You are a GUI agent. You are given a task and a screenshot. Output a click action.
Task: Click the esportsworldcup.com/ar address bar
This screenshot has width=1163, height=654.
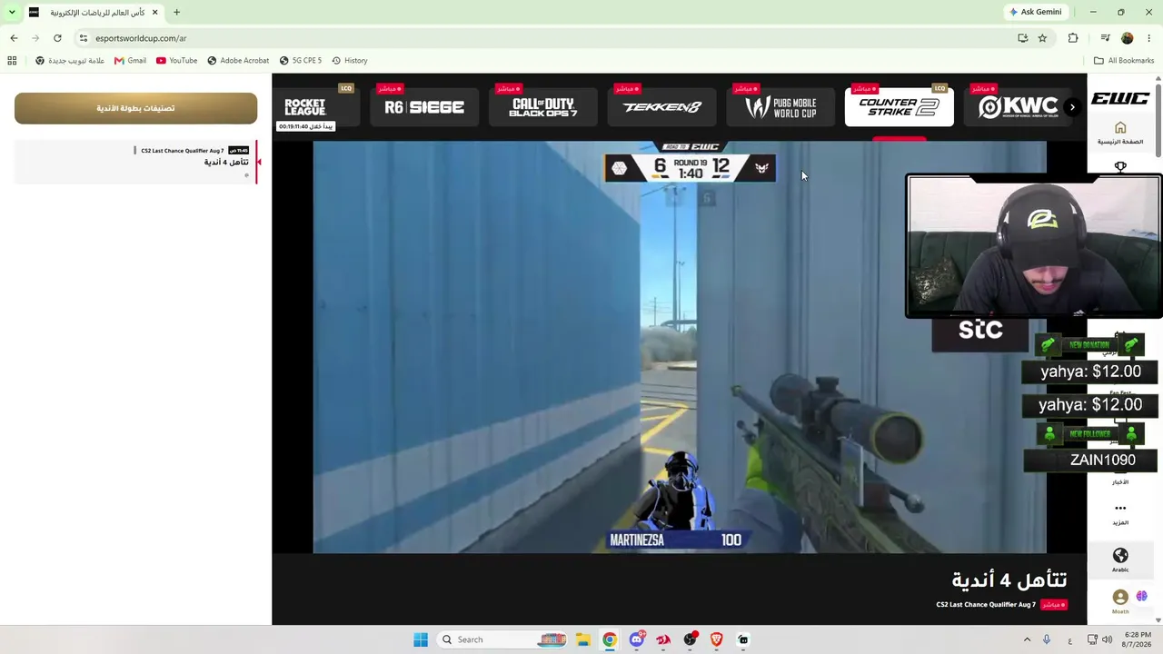tap(545, 38)
